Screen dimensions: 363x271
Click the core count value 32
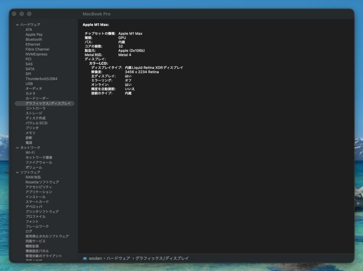coord(120,46)
